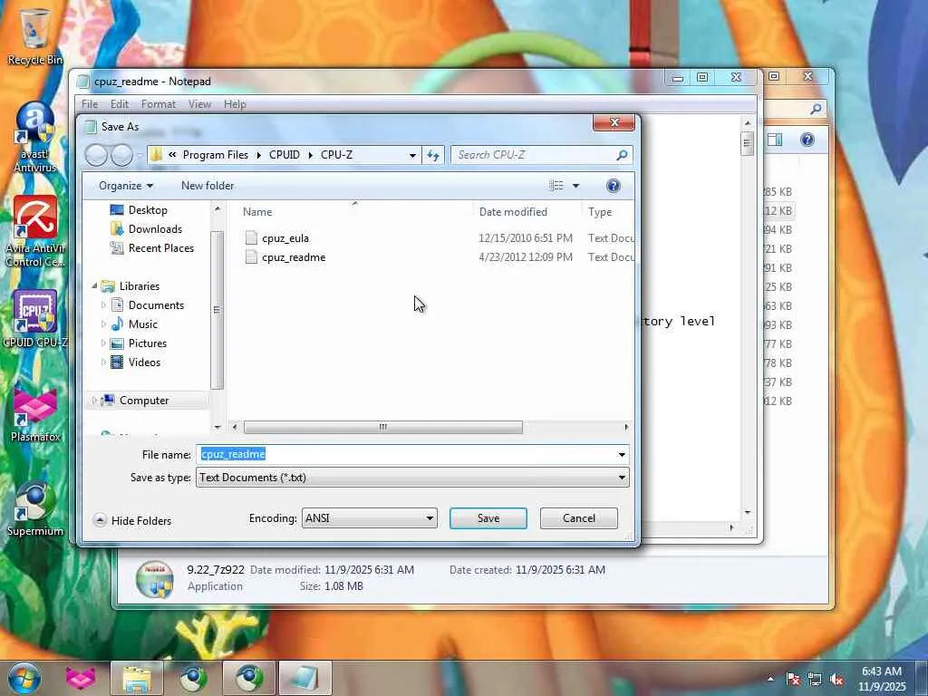Viewport: 928px width, 696px height.
Task: Select cpuz_readme file icon in list
Action: (251, 256)
